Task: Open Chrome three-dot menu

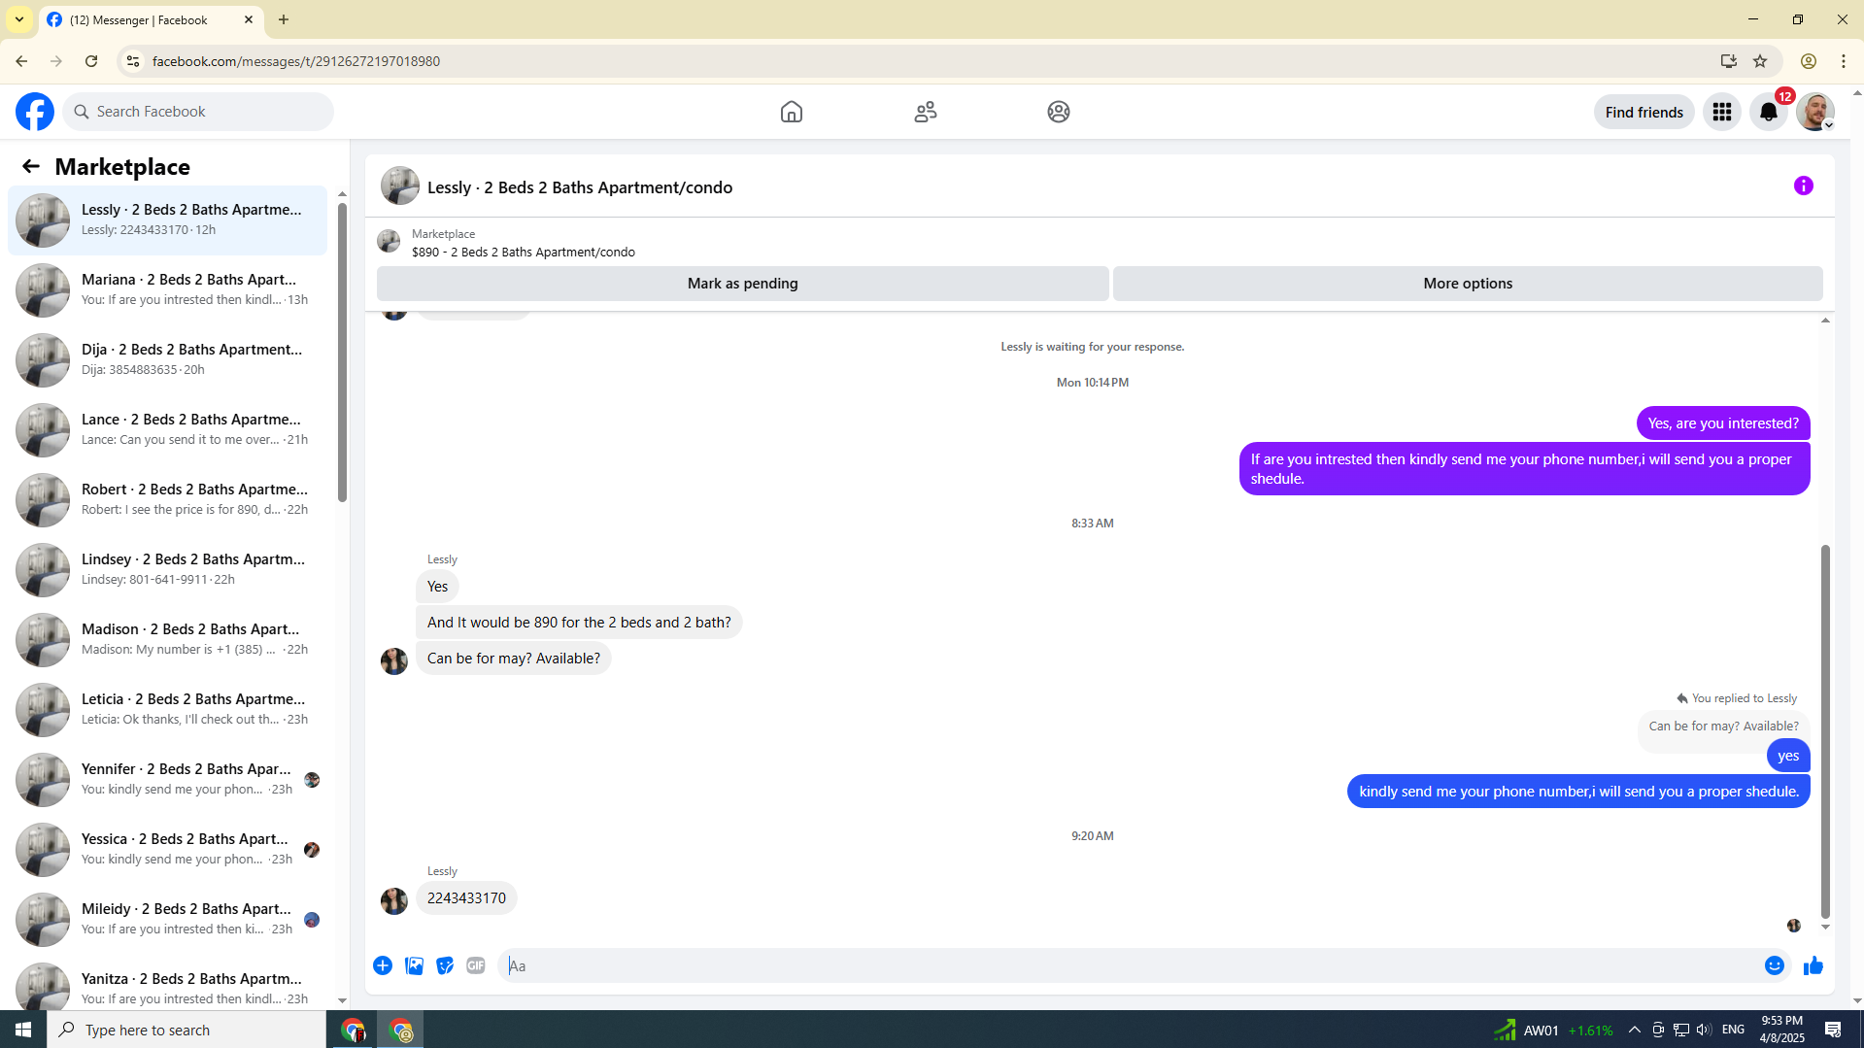Action: click(x=1844, y=61)
